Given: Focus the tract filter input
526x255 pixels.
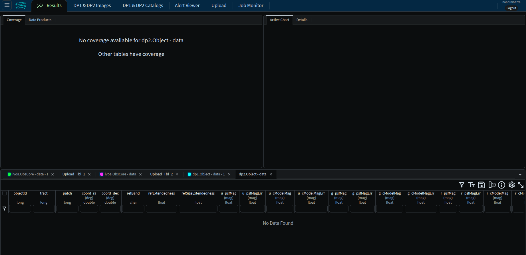Looking at the screenshot, I should point(44,209).
